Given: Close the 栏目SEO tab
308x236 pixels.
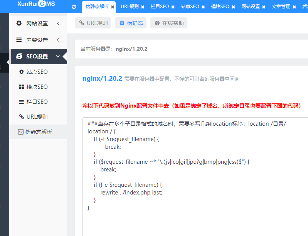Looking at the screenshot, I should coord(173,7).
